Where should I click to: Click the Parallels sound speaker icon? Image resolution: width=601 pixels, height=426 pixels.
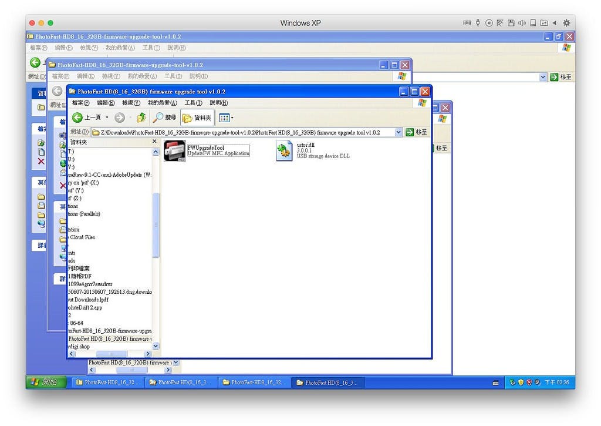[x=522, y=23]
